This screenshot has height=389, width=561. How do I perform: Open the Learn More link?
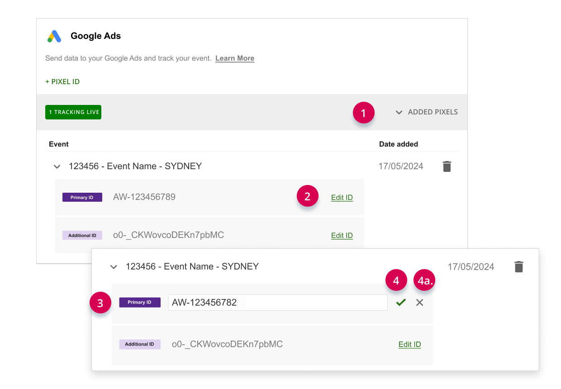coord(235,58)
